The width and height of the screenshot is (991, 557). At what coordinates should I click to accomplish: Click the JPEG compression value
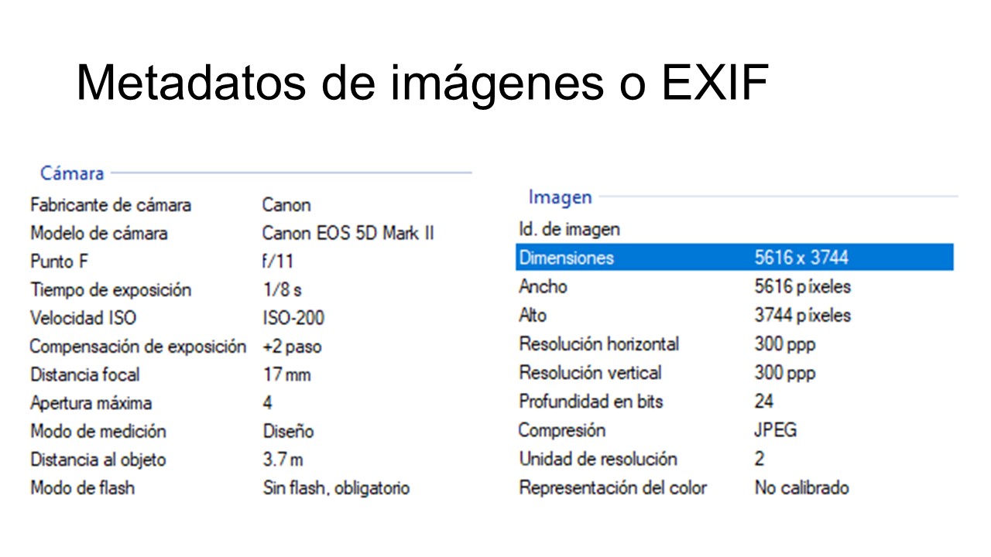click(x=775, y=430)
